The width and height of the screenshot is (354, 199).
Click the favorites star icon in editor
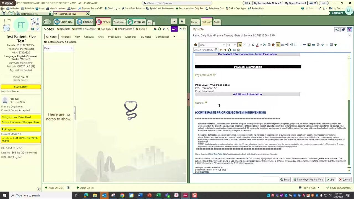[x=196, y=45]
